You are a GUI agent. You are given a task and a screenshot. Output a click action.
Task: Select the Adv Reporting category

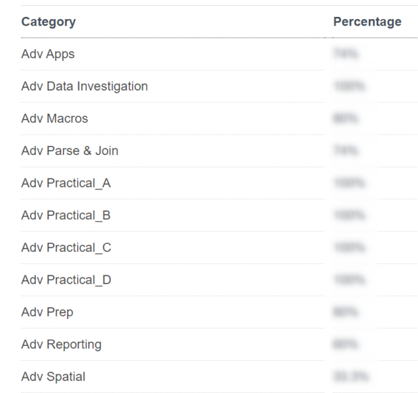61,345
